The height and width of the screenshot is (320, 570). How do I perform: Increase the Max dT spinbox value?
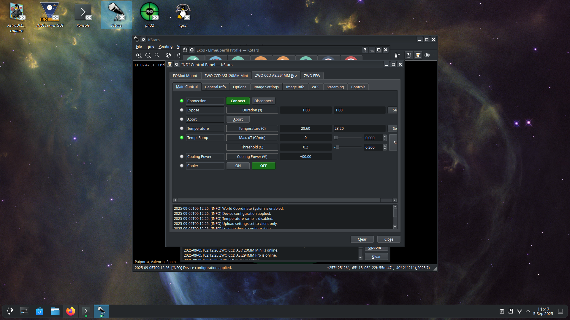385,136
